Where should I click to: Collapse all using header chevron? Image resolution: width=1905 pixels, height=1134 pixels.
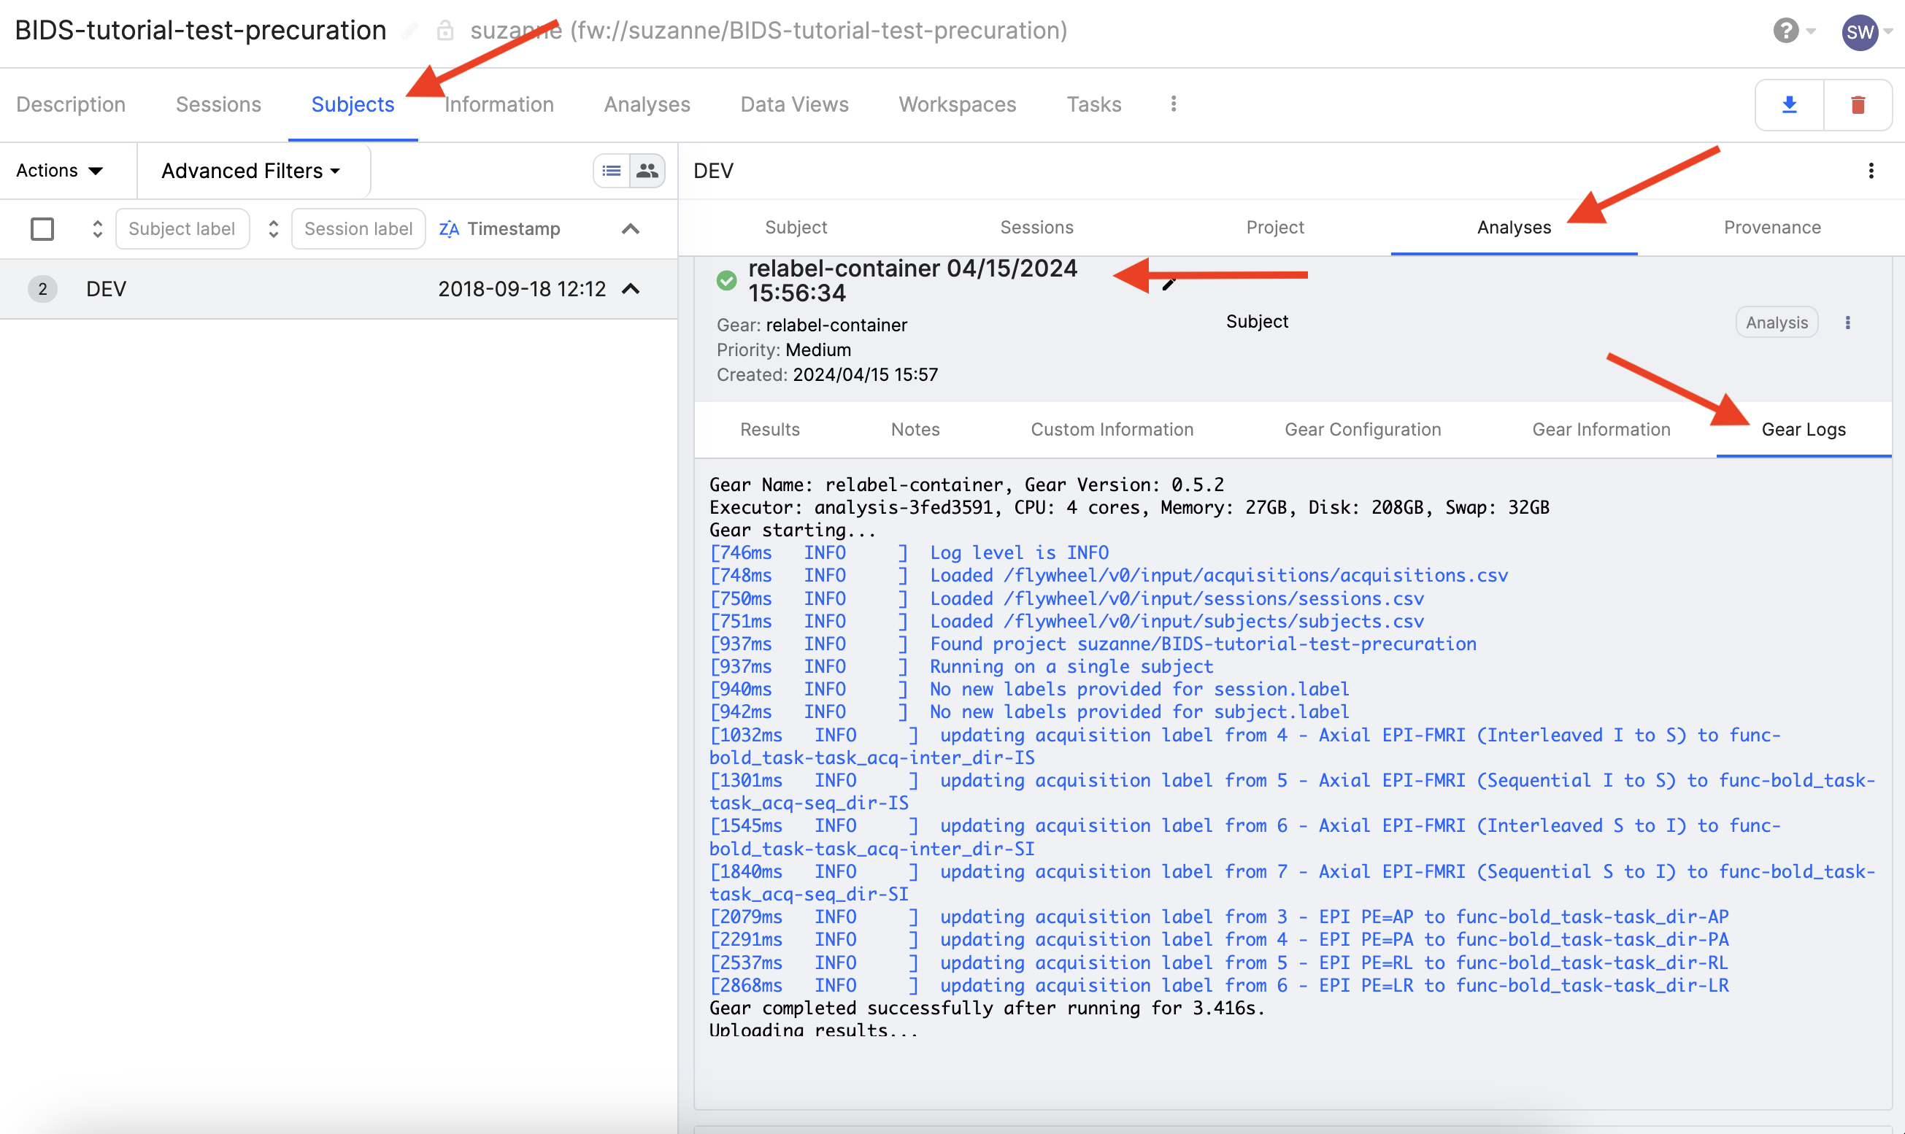click(x=631, y=228)
